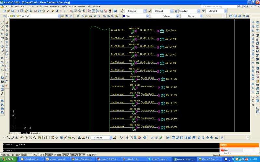Select the Rotate modify tool
This screenshot has width=260, height=162.
(x=7, y=46)
